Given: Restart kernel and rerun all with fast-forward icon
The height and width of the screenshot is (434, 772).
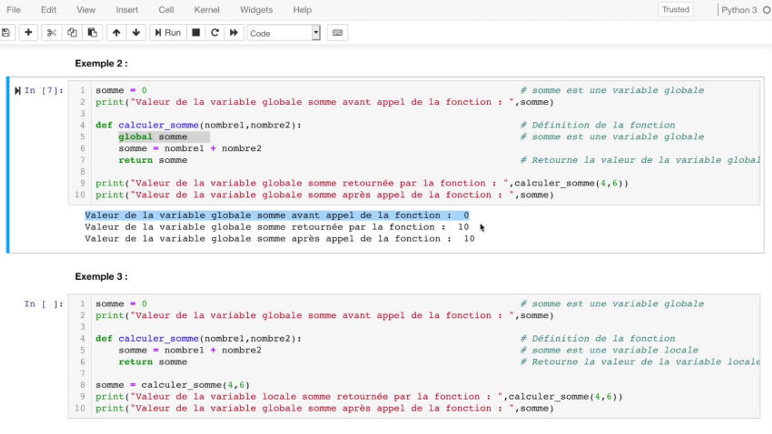Looking at the screenshot, I should click(x=234, y=33).
